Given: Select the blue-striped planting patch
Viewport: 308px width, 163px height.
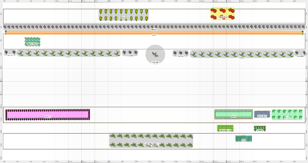Looking at the screenshot, I should pyautogui.click(x=262, y=114).
